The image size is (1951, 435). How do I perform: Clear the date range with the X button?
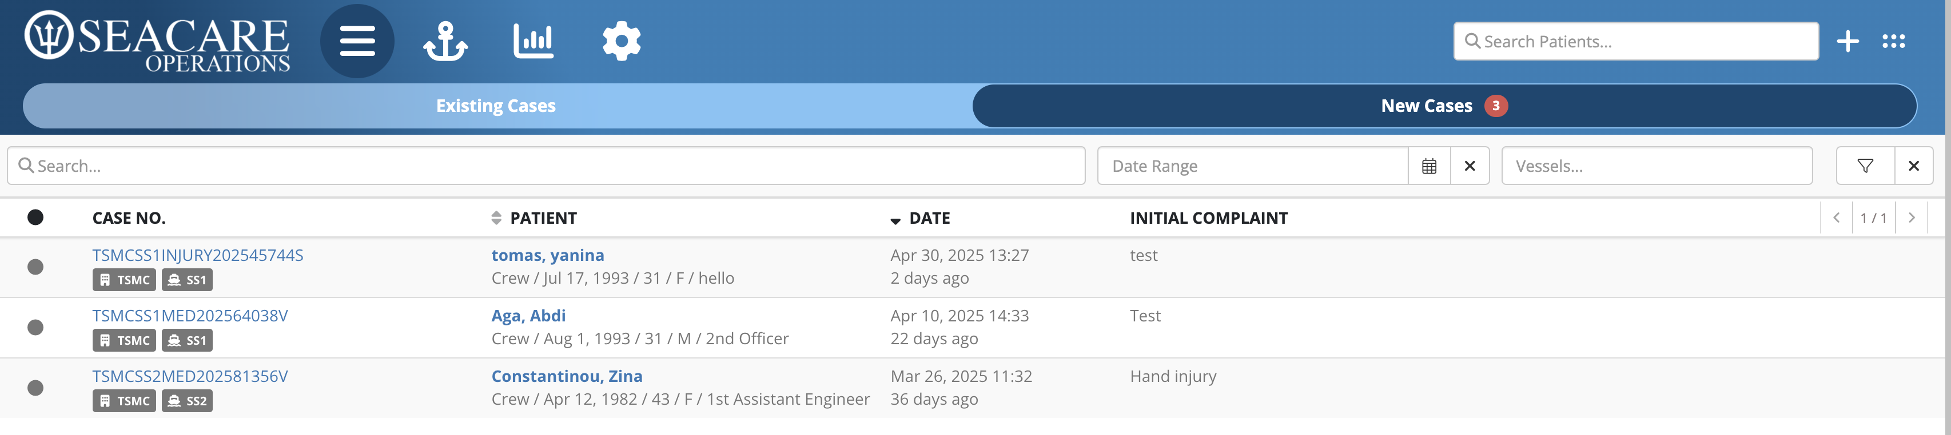tap(1470, 166)
